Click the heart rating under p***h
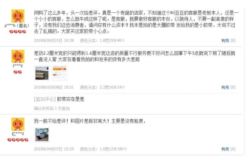247x156 pixels. pos(17,32)
